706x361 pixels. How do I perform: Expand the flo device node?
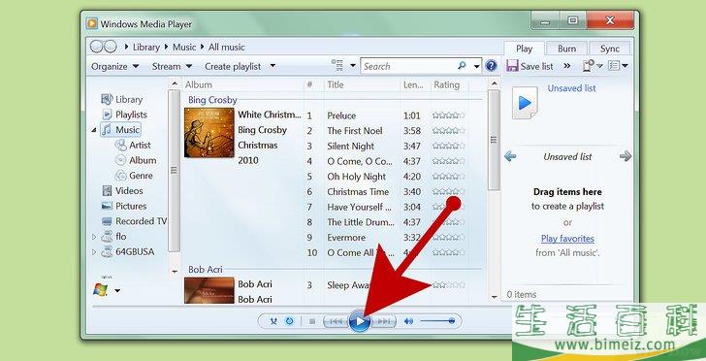(x=94, y=237)
